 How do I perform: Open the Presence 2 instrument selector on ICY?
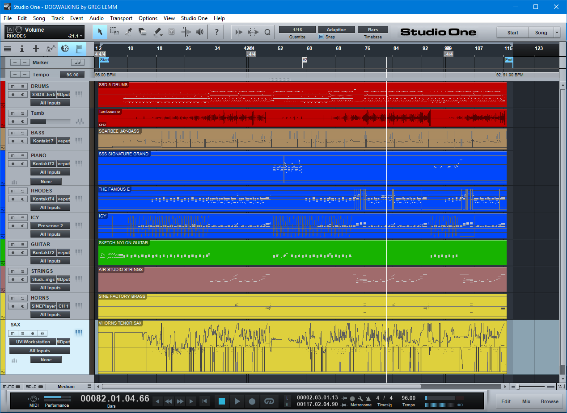[x=51, y=225]
